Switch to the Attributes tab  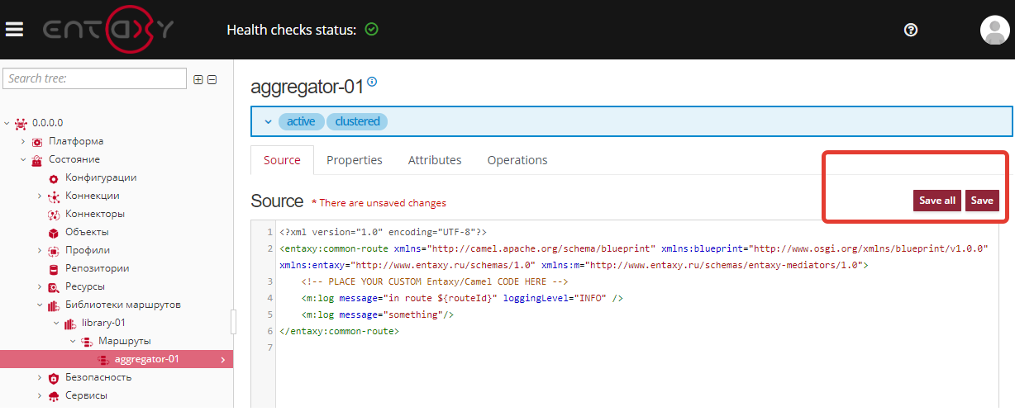tap(435, 160)
